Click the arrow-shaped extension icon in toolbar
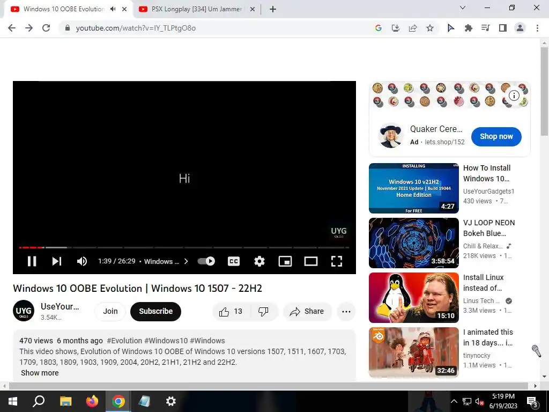The height and width of the screenshot is (412, 549). [451, 28]
